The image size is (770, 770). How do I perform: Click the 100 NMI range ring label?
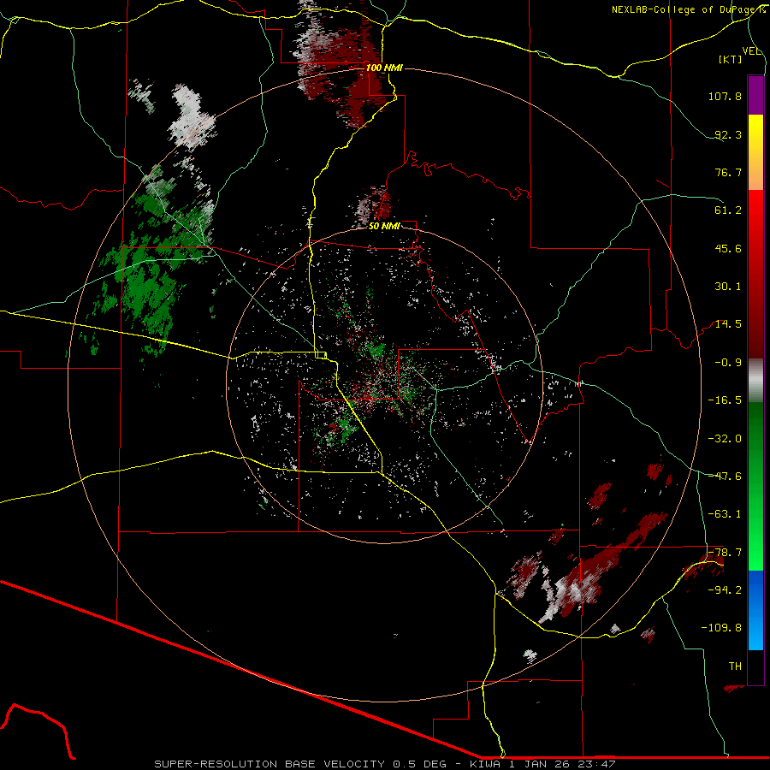384,68
